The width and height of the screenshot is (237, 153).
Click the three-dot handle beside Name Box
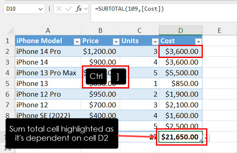click(49, 9)
